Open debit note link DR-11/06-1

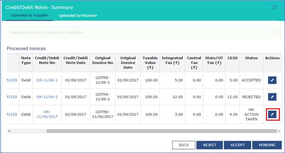pyautogui.click(x=47, y=80)
